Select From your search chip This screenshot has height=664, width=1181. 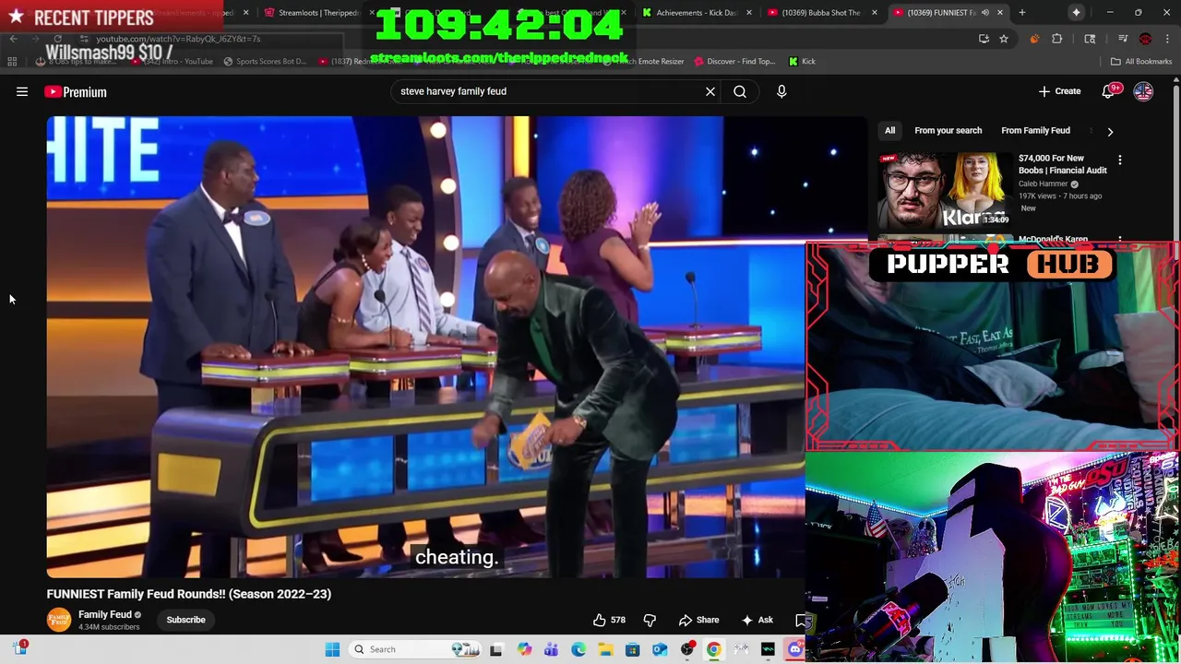click(948, 131)
